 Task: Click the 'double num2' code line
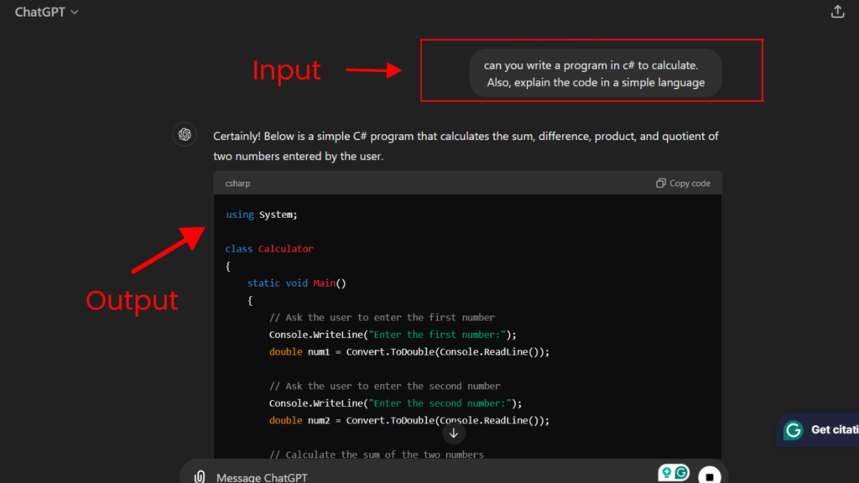pyautogui.click(x=409, y=421)
